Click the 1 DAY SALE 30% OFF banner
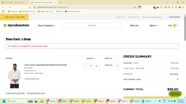The image size is (186, 104). point(14,17)
